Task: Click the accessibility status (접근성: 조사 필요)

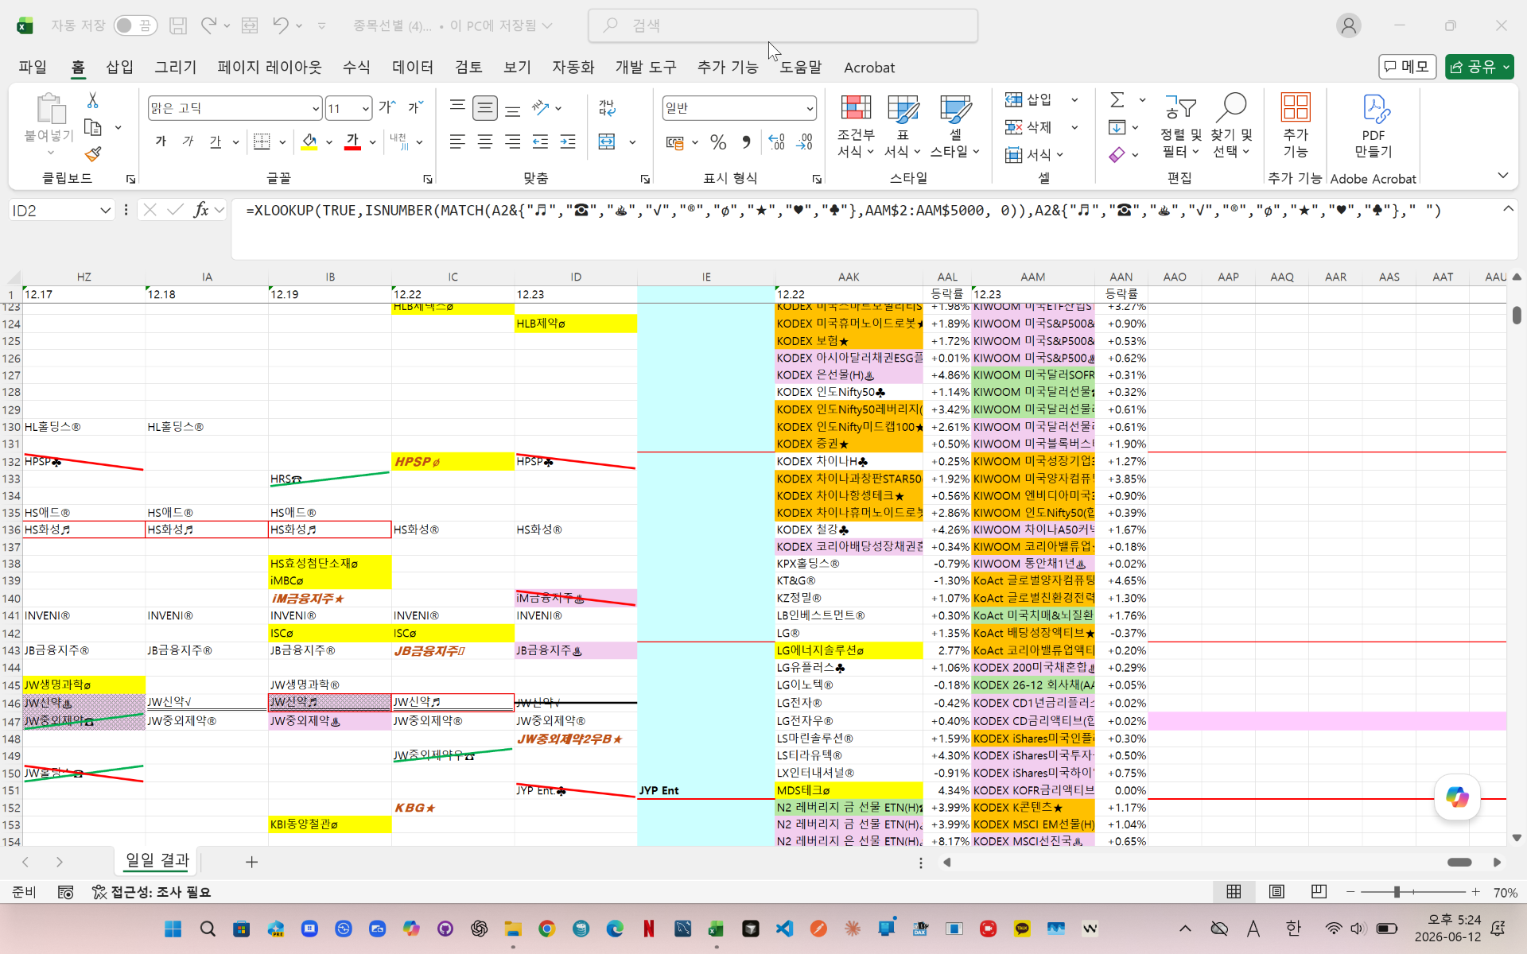Action: click(151, 892)
